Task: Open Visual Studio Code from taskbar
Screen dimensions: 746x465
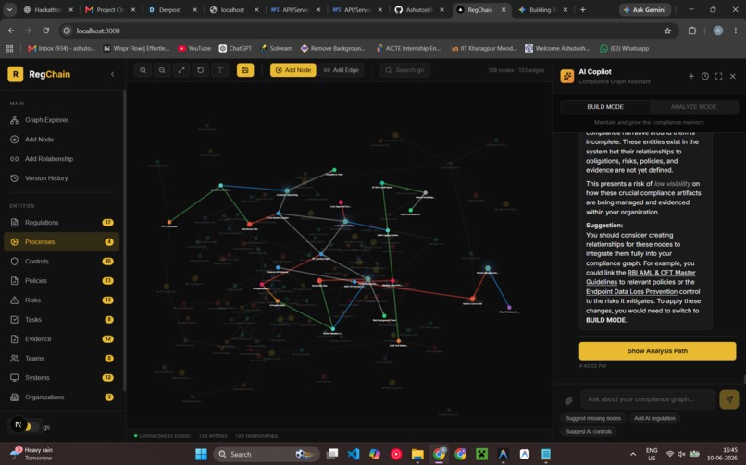Action: pos(354,455)
